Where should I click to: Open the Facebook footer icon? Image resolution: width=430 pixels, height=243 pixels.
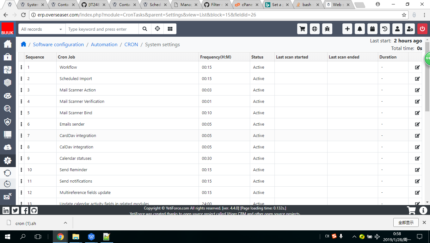(x=24, y=210)
